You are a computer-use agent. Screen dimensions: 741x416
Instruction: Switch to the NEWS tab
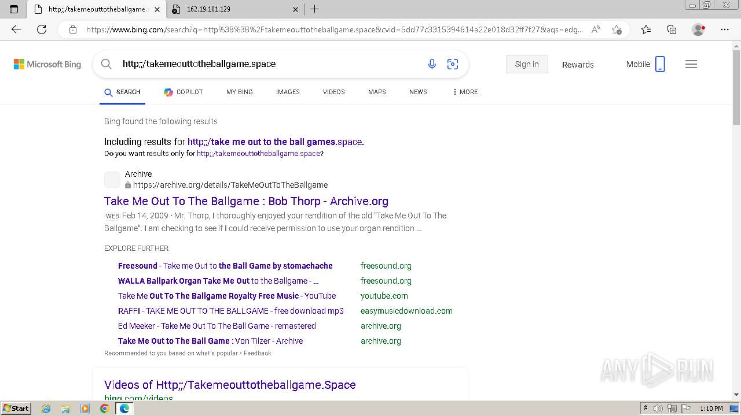tap(418, 92)
